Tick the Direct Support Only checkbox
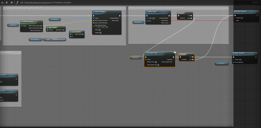261x128 pixels. pos(158,65)
